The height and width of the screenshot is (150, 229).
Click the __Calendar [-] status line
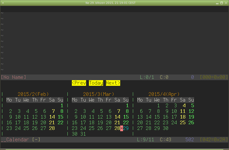(x=114, y=140)
